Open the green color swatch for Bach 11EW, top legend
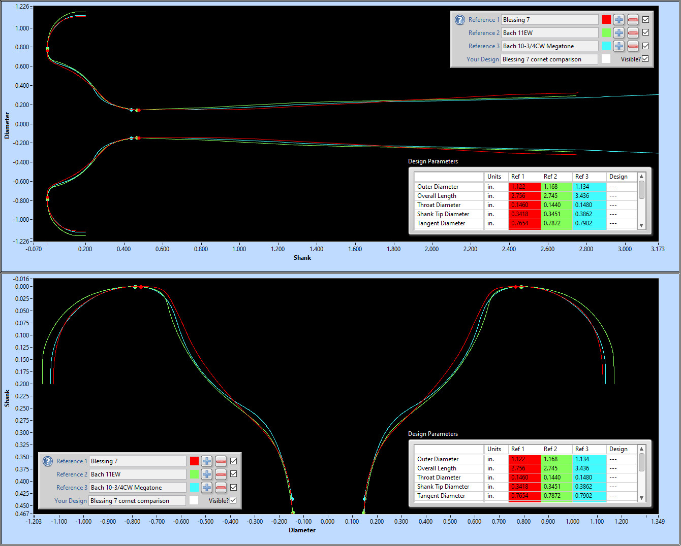The height and width of the screenshot is (546, 681). (606, 33)
